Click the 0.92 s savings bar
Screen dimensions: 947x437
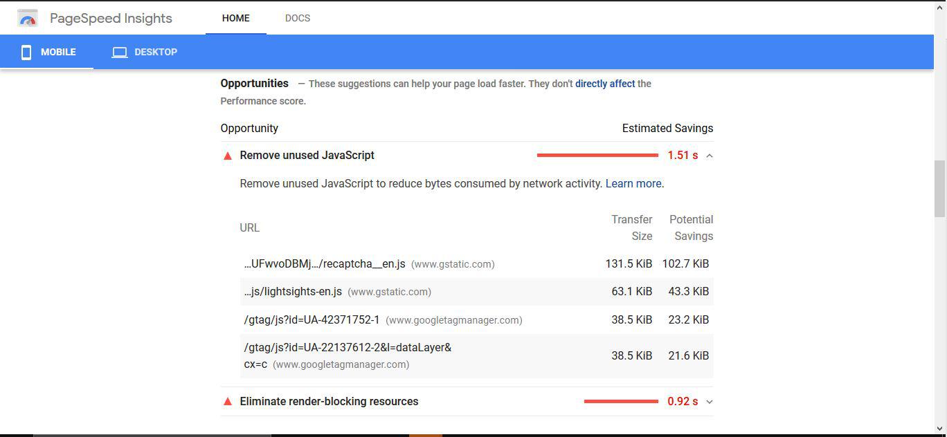[x=621, y=402]
